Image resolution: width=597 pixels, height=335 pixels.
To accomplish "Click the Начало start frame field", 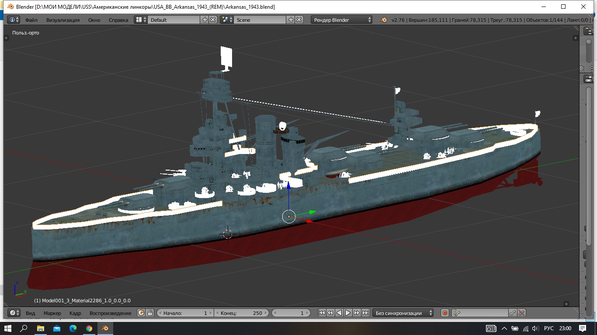I will 185,313.
